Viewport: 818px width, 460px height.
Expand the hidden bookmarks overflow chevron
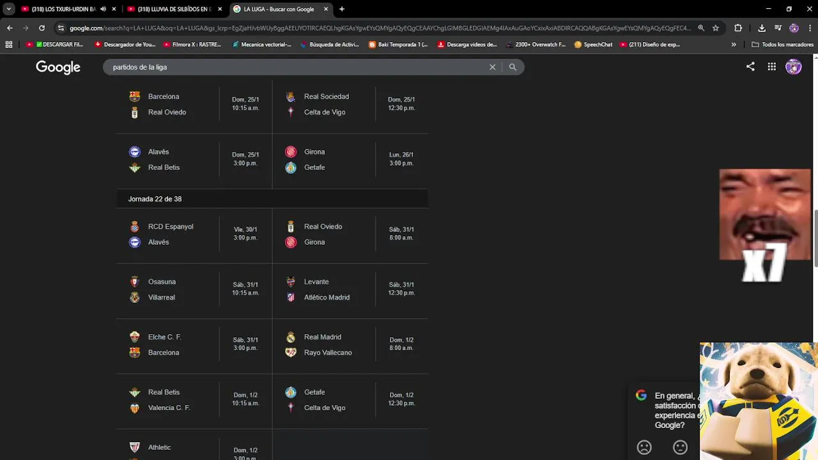(x=734, y=45)
